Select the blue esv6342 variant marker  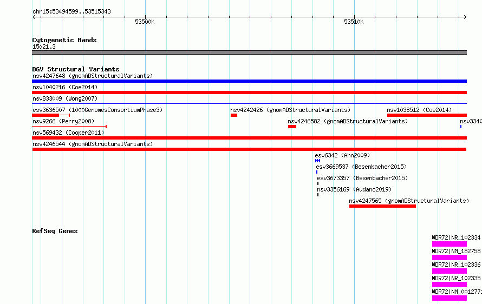coord(317,161)
